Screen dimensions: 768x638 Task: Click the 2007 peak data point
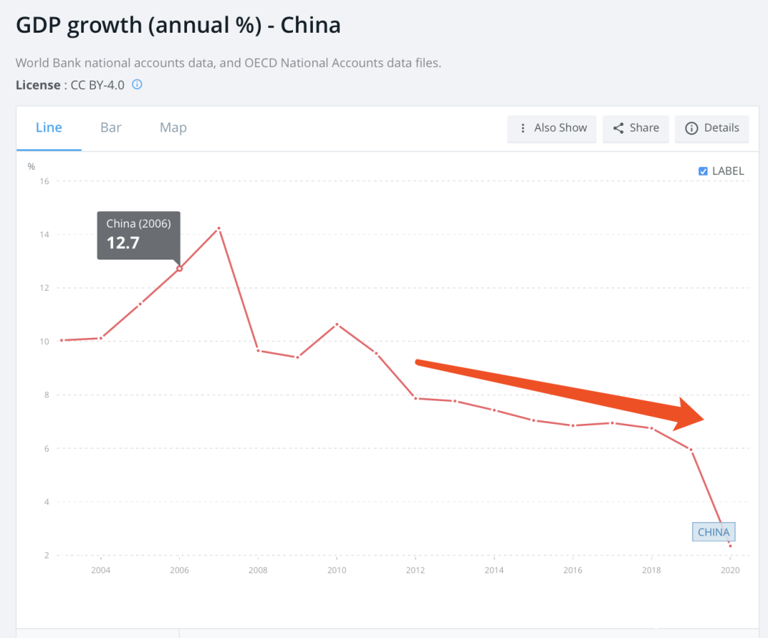[219, 228]
